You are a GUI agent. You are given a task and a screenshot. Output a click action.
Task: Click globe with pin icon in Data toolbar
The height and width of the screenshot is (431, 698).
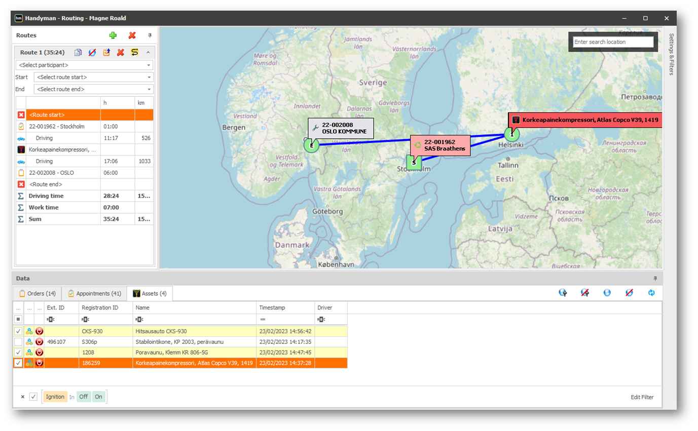click(x=563, y=293)
